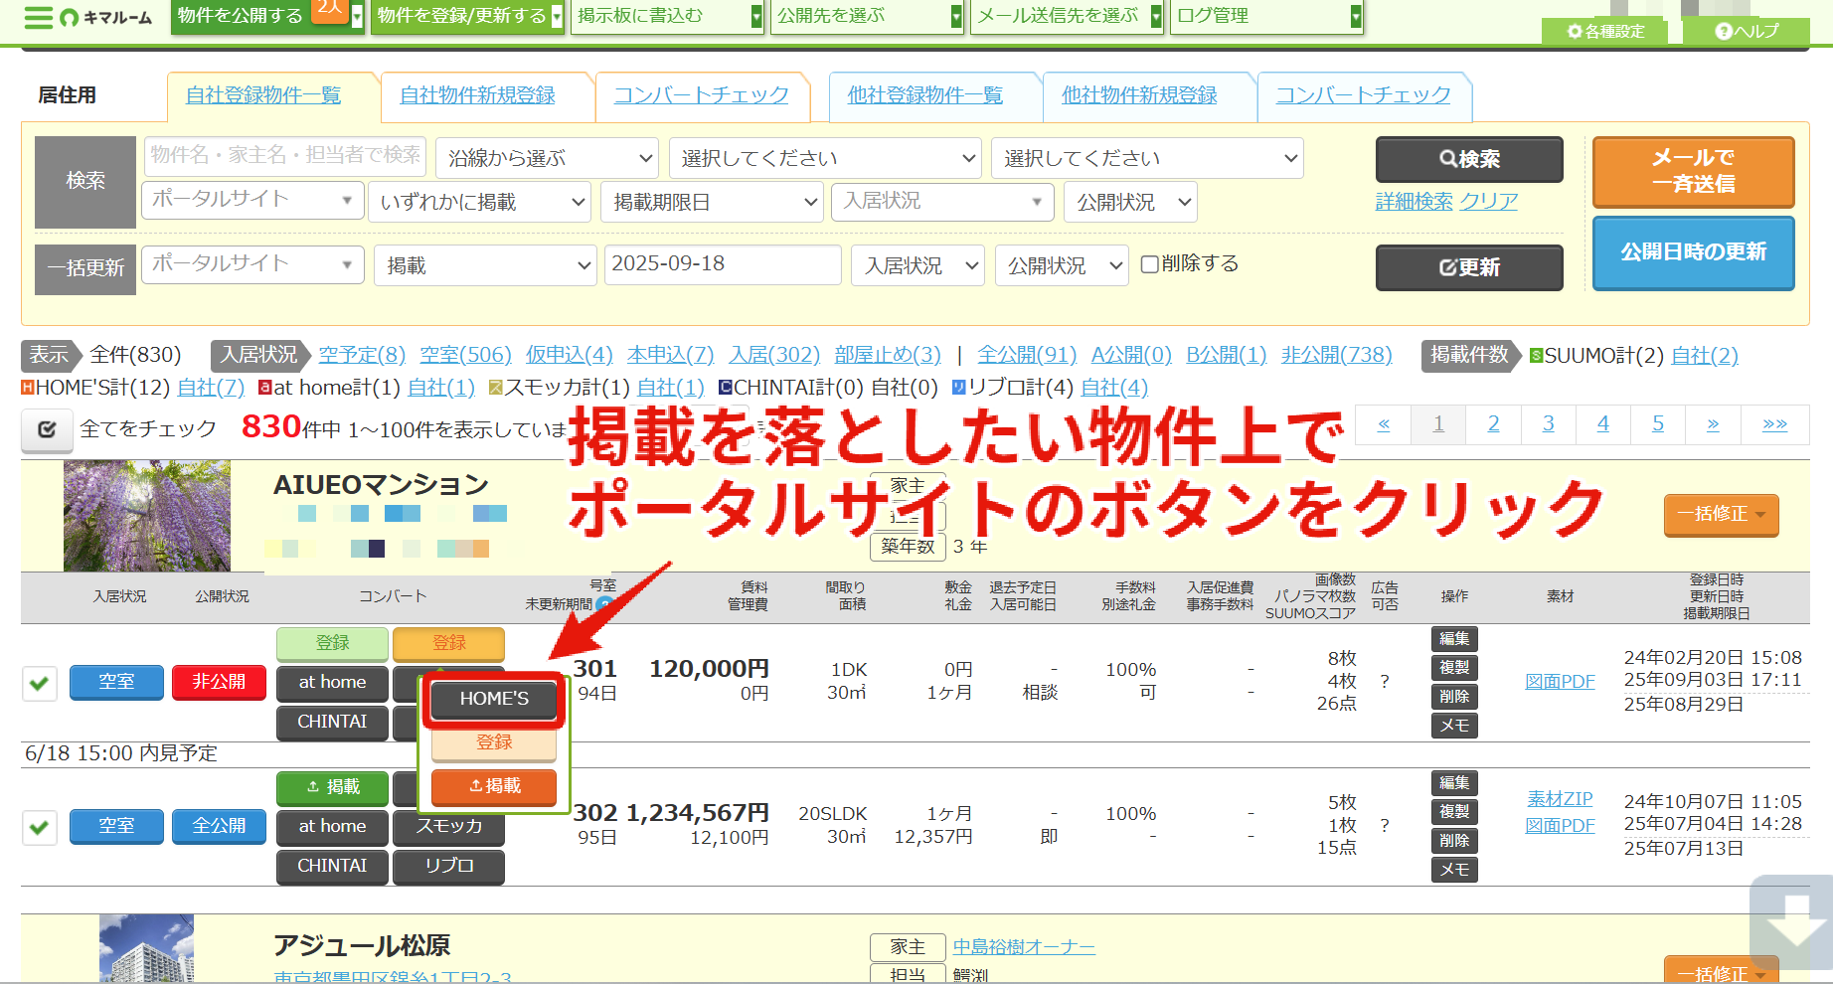The image size is (1833, 984).
Task: Switch to 他社登録物件一覧 tab
Action: coord(924,95)
